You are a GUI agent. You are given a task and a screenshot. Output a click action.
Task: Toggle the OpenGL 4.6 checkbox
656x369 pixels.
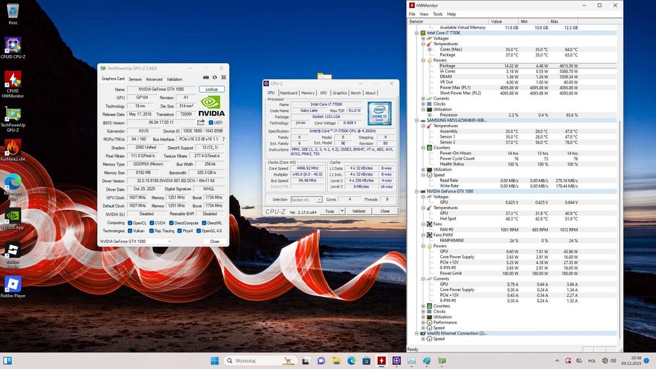[x=199, y=231]
